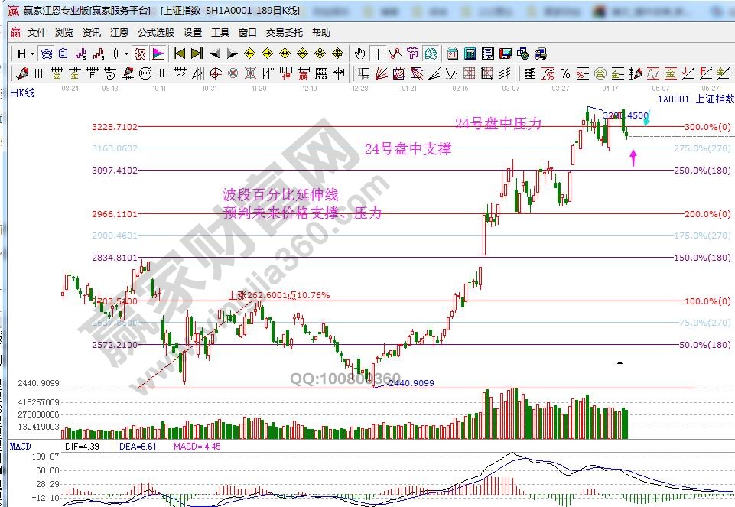Select the percent sign drawing tool

564,73
